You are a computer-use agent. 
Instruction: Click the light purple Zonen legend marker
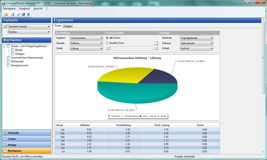point(158,116)
